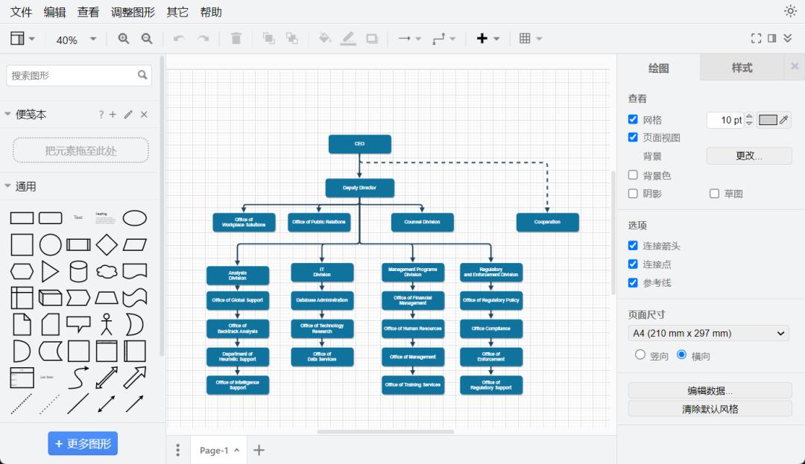Click the grid color swatch
The height and width of the screenshot is (464, 805).
tap(768, 120)
